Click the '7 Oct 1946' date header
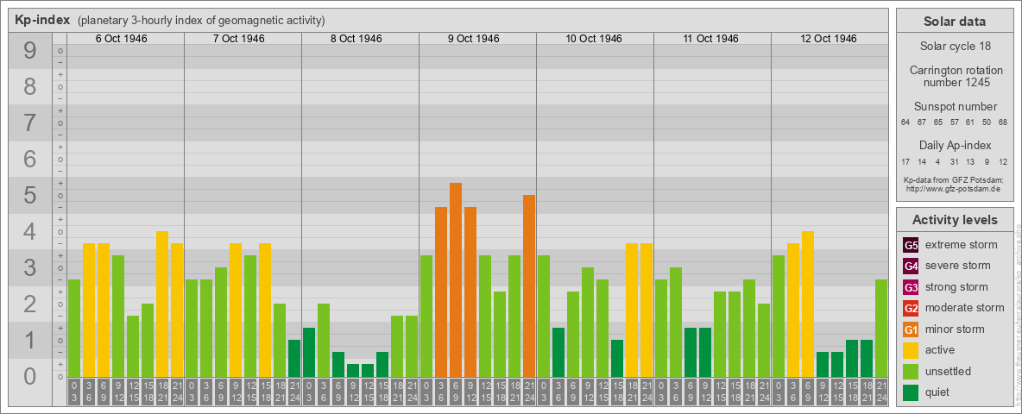1022x414 pixels. (x=238, y=39)
